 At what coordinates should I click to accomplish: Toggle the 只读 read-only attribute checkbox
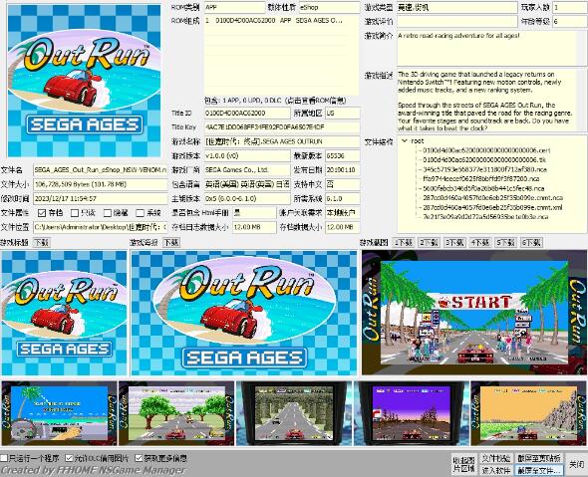click(75, 213)
